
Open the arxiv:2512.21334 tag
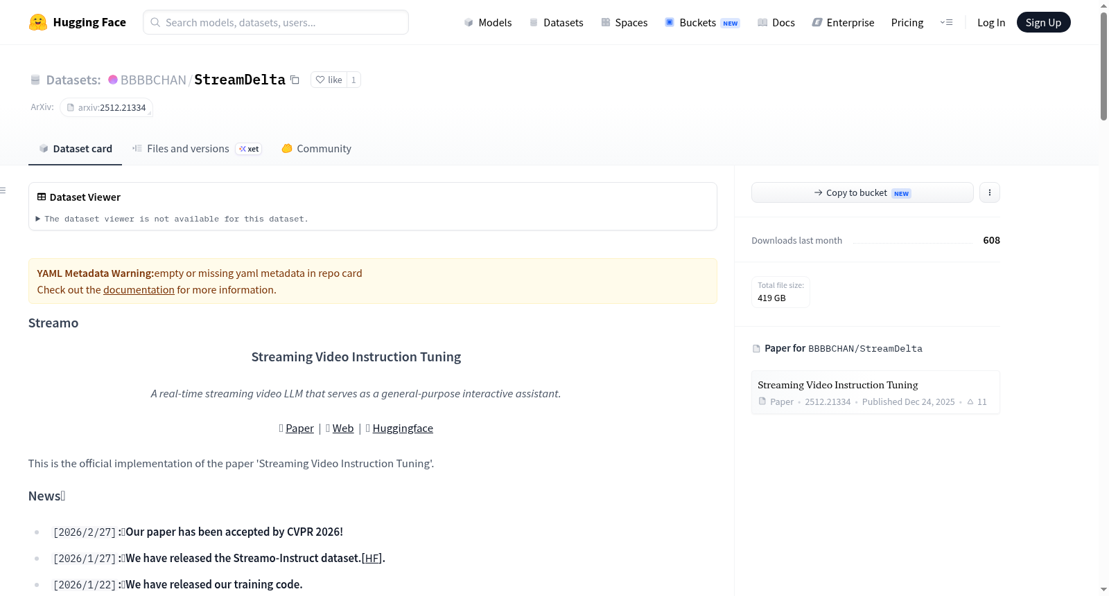pyautogui.click(x=106, y=107)
